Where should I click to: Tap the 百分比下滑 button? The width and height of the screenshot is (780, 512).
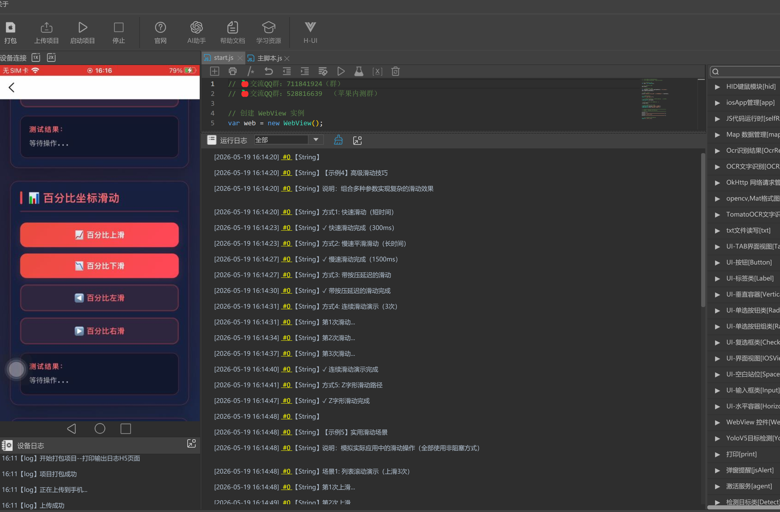[99, 266]
